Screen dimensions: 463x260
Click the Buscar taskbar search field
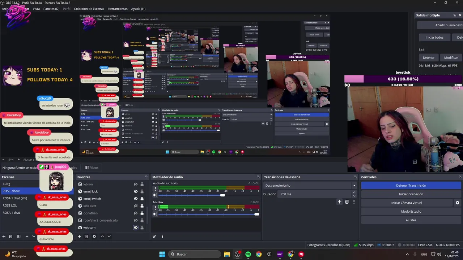(x=195, y=254)
